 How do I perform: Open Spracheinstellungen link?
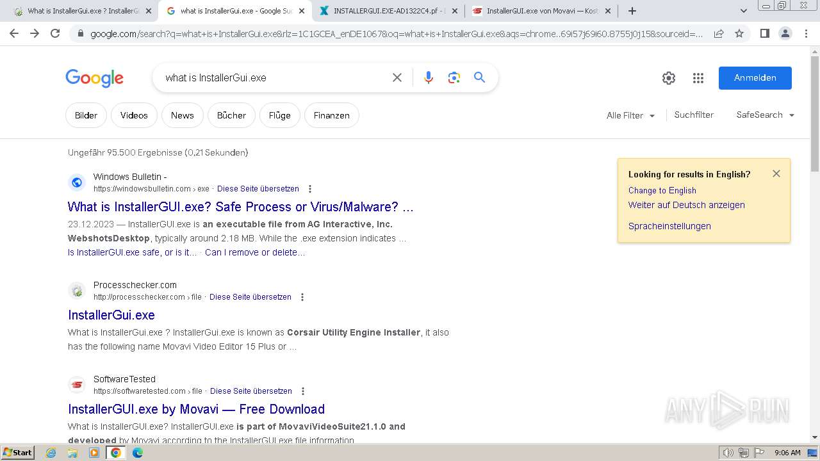[x=669, y=226]
